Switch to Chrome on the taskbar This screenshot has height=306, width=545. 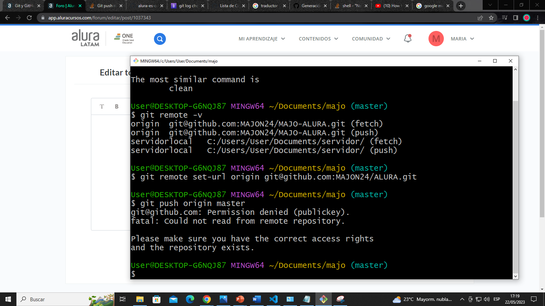206,299
